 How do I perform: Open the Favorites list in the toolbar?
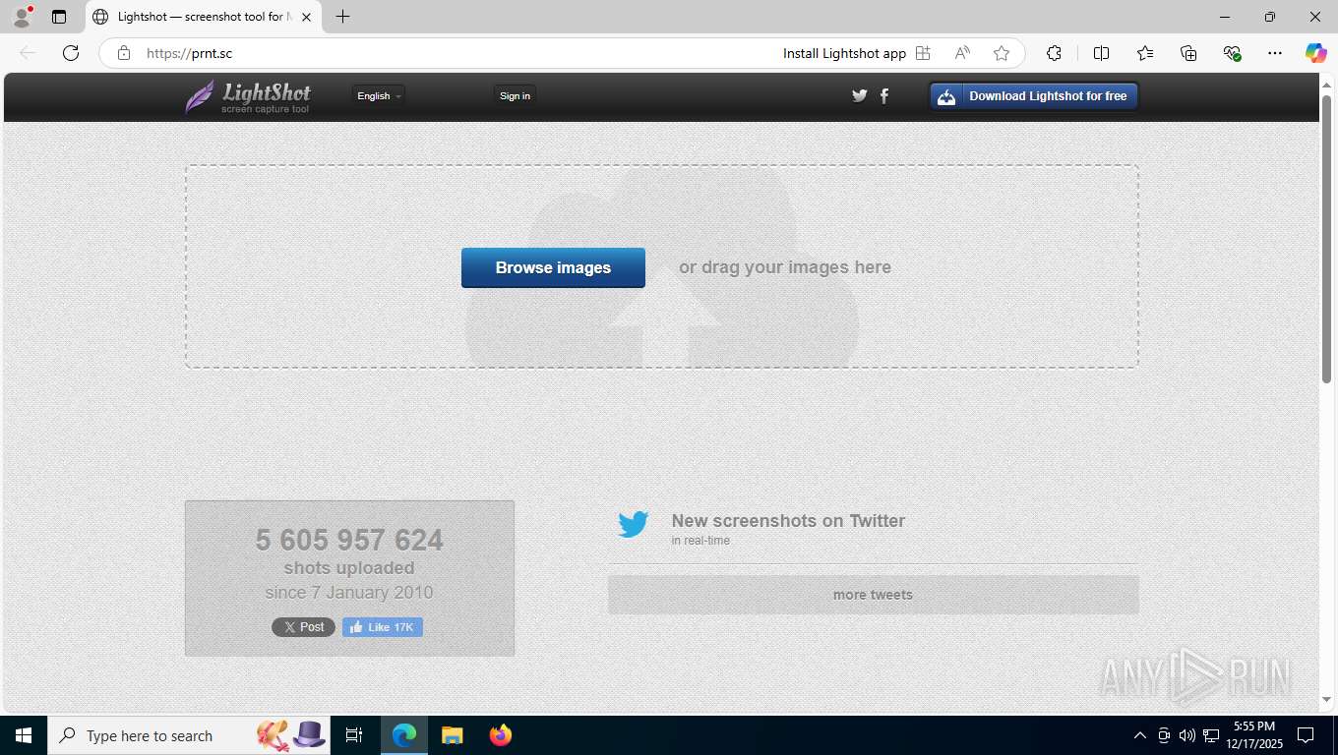click(x=1145, y=53)
